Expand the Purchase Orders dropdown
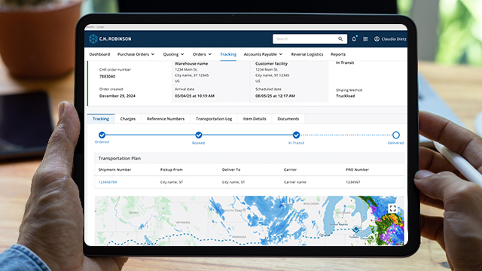The height and width of the screenshot is (271, 482). click(136, 54)
